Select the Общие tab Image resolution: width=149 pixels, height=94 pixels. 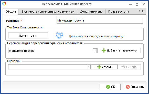tap(11, 12)
